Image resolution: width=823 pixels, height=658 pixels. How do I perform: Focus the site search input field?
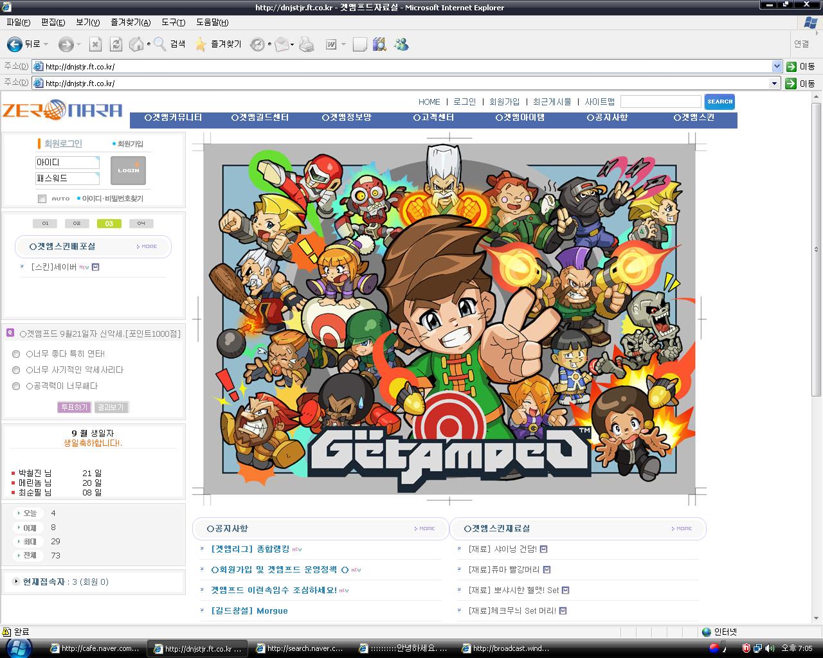click(660, 102)
